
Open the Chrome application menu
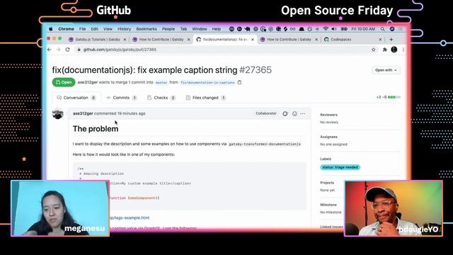click(66, 29)
